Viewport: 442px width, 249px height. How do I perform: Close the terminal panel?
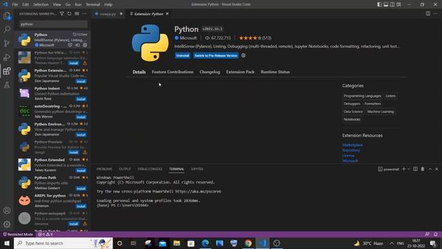436,169
